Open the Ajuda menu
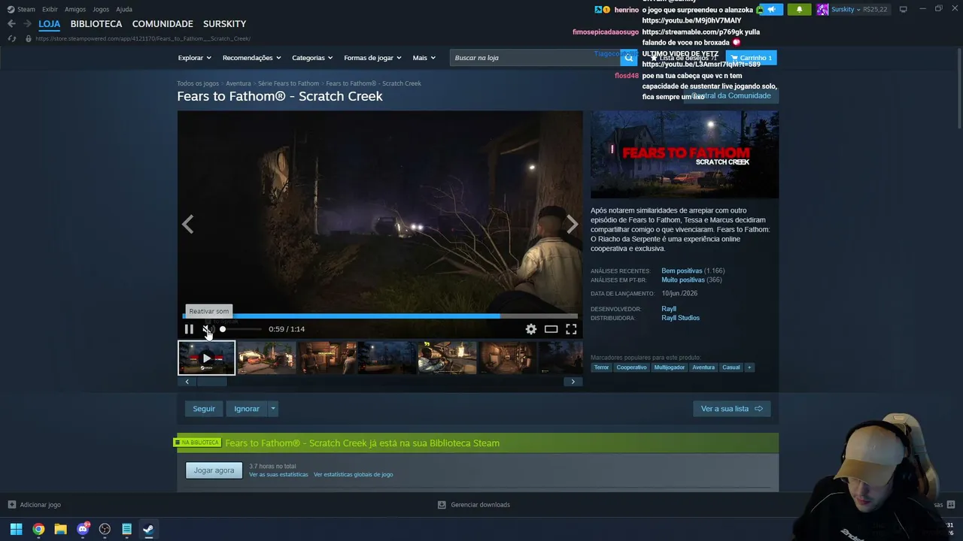The width and height of the screenshot is (963, 541). coord(124,9)
